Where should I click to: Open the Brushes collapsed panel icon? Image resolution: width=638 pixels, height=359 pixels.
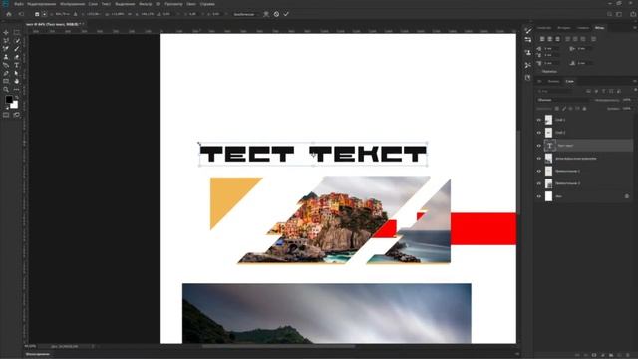[x=528, y=31]
